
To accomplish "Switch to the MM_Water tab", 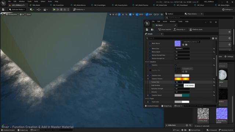I will click(x=36, y=5).
